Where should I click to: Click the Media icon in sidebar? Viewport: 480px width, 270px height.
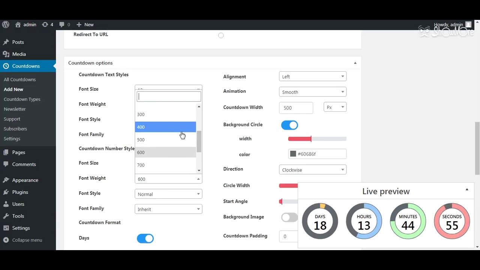tap(6, 54)
